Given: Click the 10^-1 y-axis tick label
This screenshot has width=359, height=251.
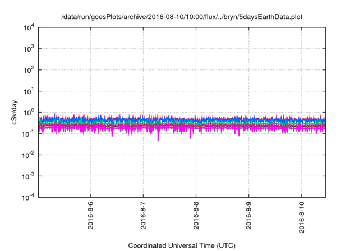Looking at the screenshot, I should pyautogui.click(x=28, y=133).
